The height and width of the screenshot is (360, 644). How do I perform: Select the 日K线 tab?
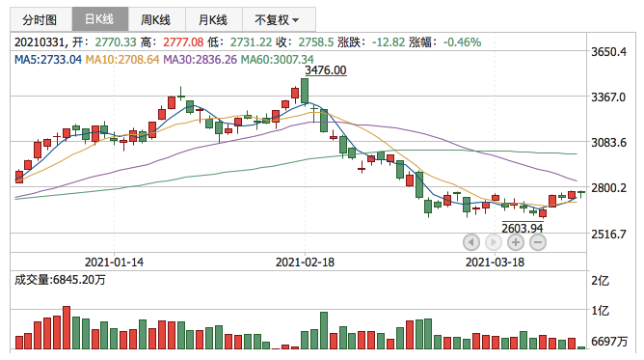[100, 19]
